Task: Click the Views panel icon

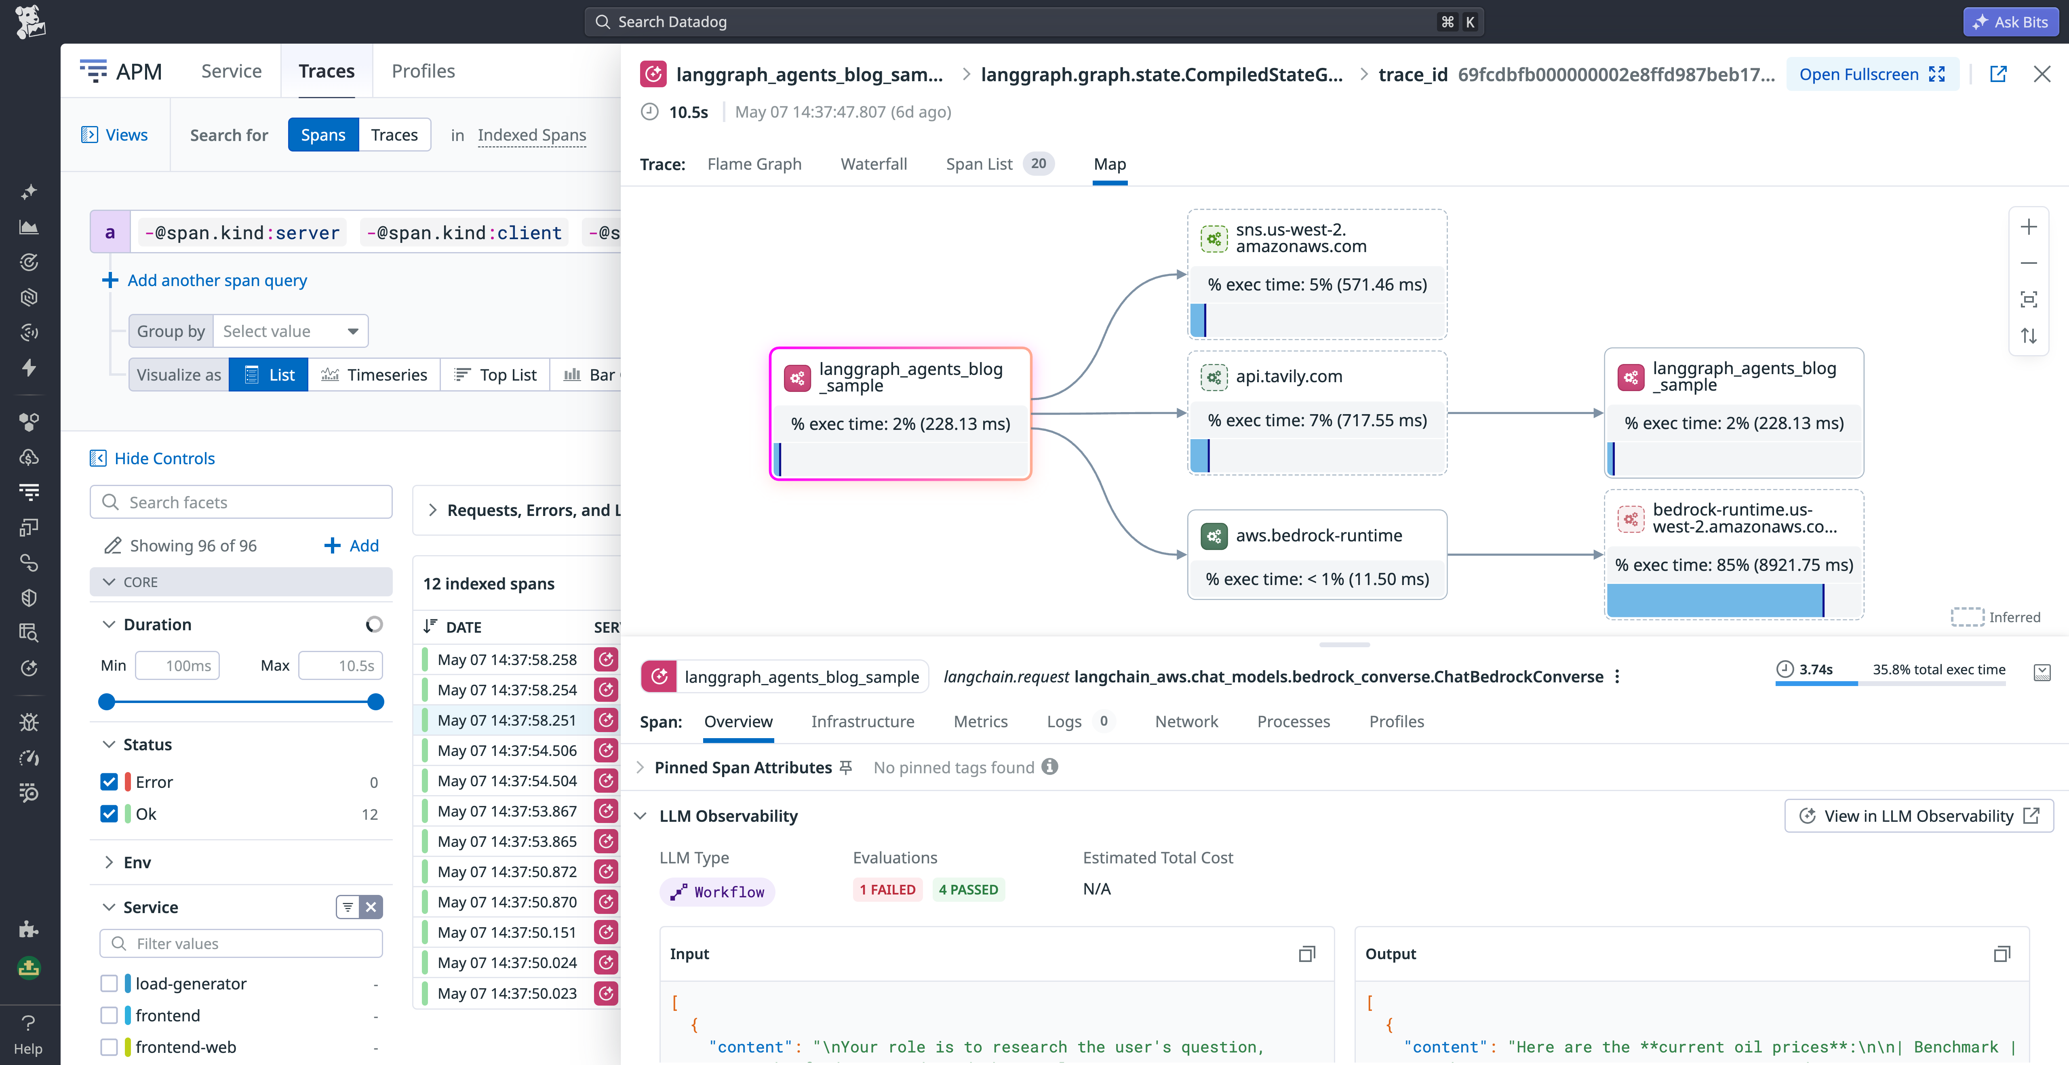Action: click(x=89, y=134)
